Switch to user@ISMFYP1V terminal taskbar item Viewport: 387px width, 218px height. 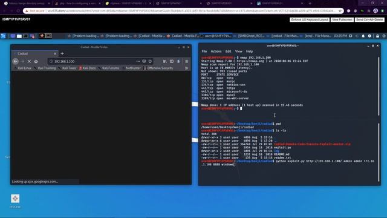pyautogui.click(x=216, y=36)
